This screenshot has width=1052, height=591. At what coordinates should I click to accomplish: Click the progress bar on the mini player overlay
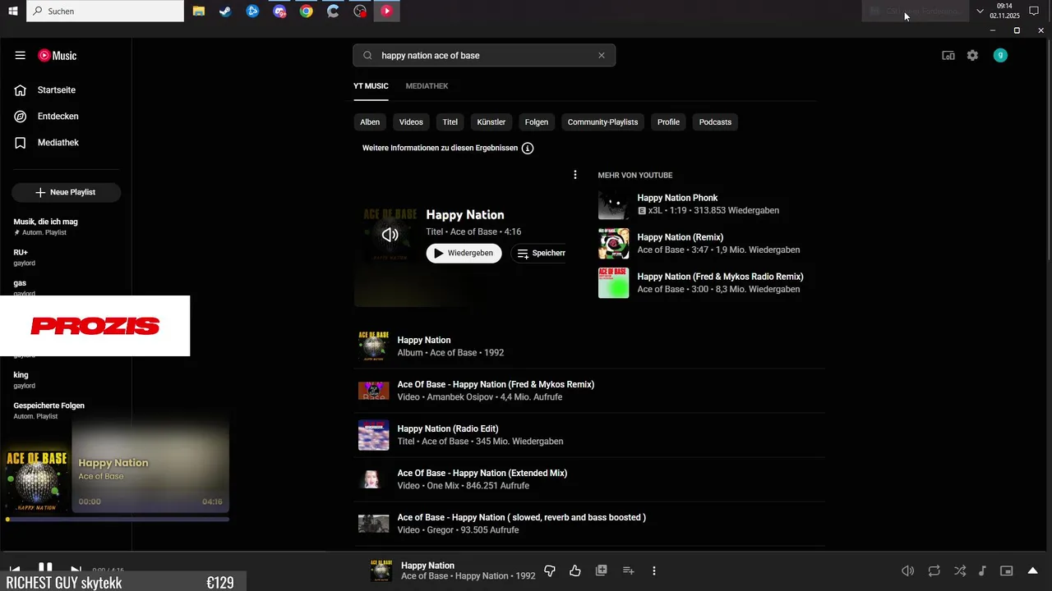click(x=118, y=519)
